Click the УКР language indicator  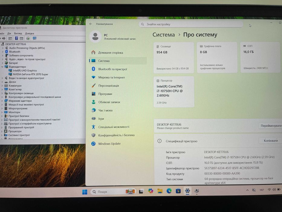(x=262, y=190)
